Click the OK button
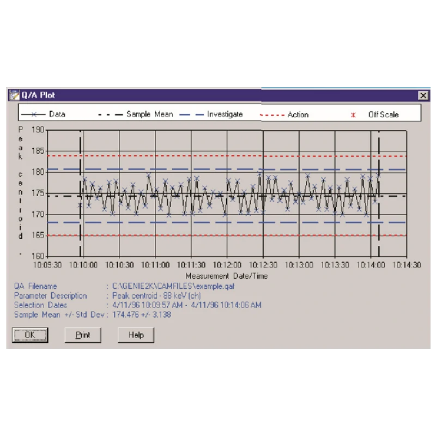Image resolution: width=436 pixels, height=436 pixels. point(30,335)
